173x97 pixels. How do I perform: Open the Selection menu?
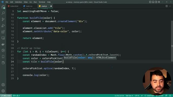click(18, 2)
